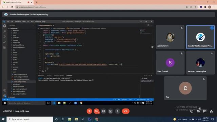Select Siva Prasad participant tile
Viewport: 217px width, 122px height.
170,63
